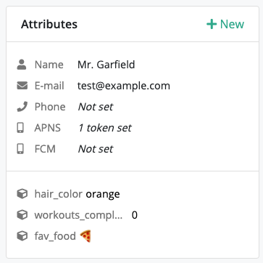This screenshot has width=263, height=263.
Task: Open the APNS 1 token set value
Action: pos(105,128)
